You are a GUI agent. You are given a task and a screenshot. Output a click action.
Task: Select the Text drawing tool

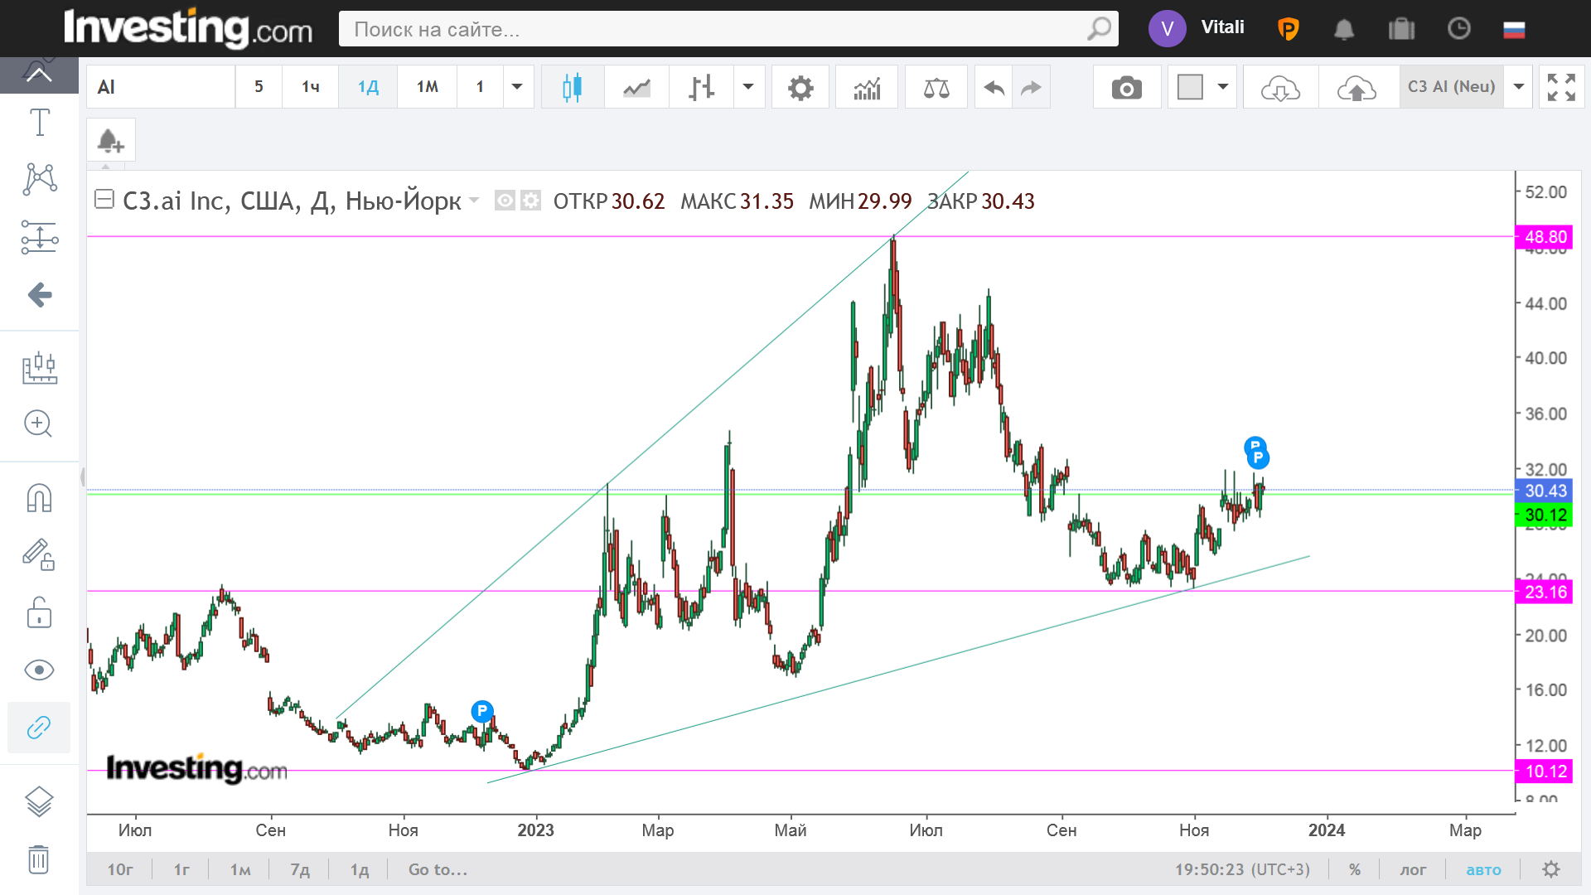tap(39, 123)
